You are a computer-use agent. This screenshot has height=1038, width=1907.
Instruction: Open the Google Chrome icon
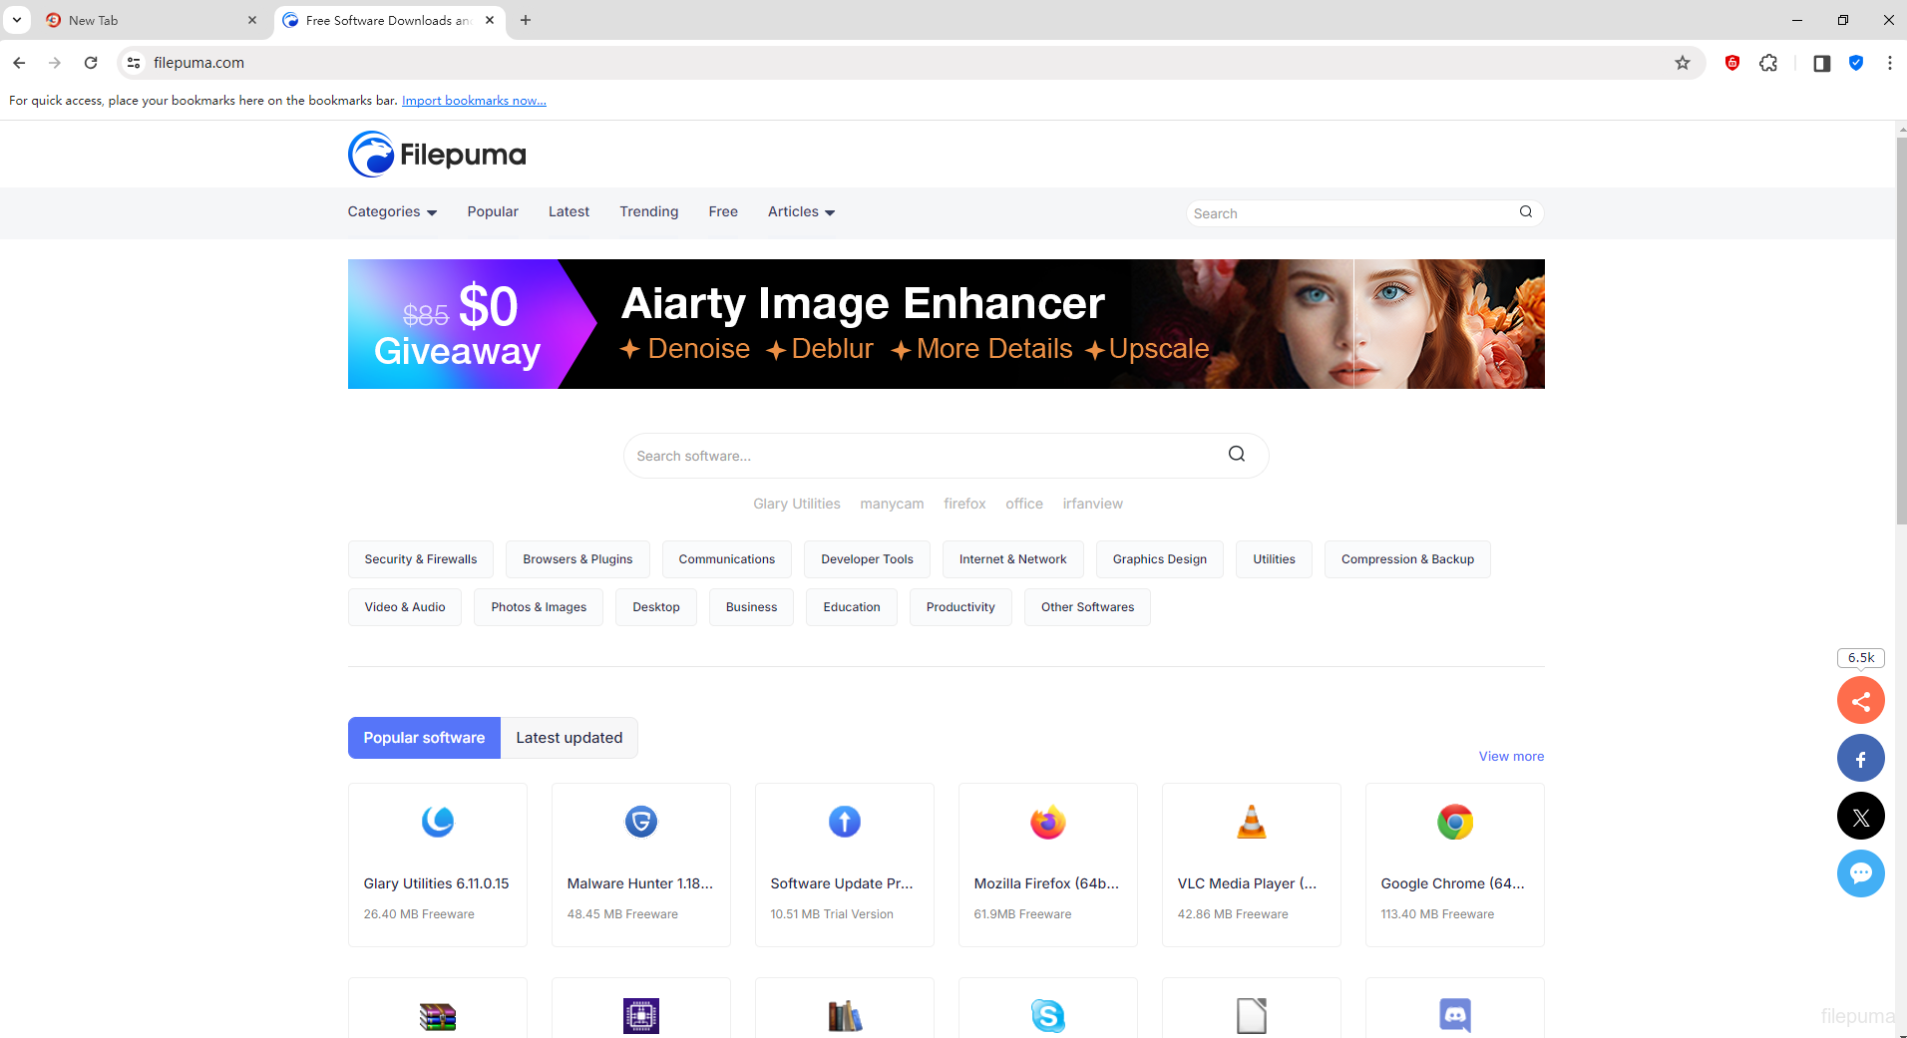point(1454,822)
